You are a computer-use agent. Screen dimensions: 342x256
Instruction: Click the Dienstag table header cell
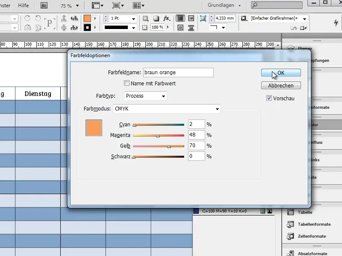click(38, 93)
